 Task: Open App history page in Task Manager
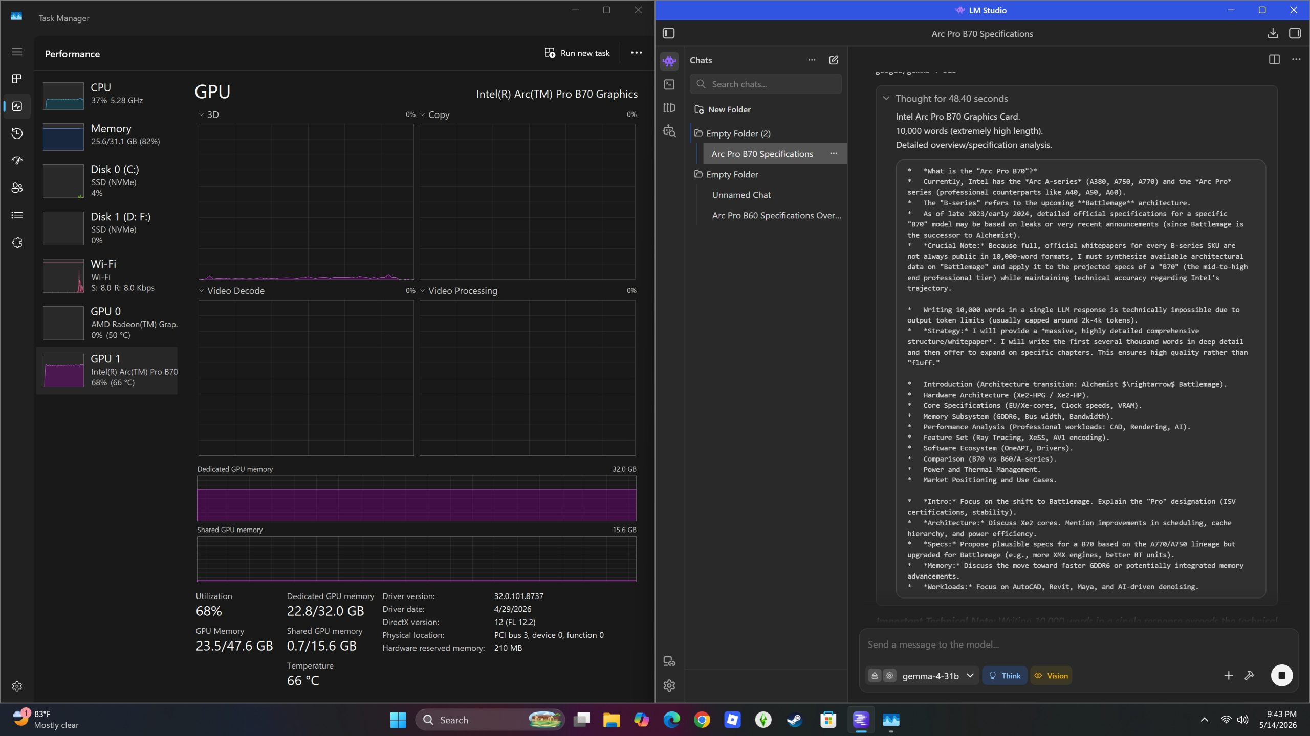pyautogui.click(x=17, y=133)
